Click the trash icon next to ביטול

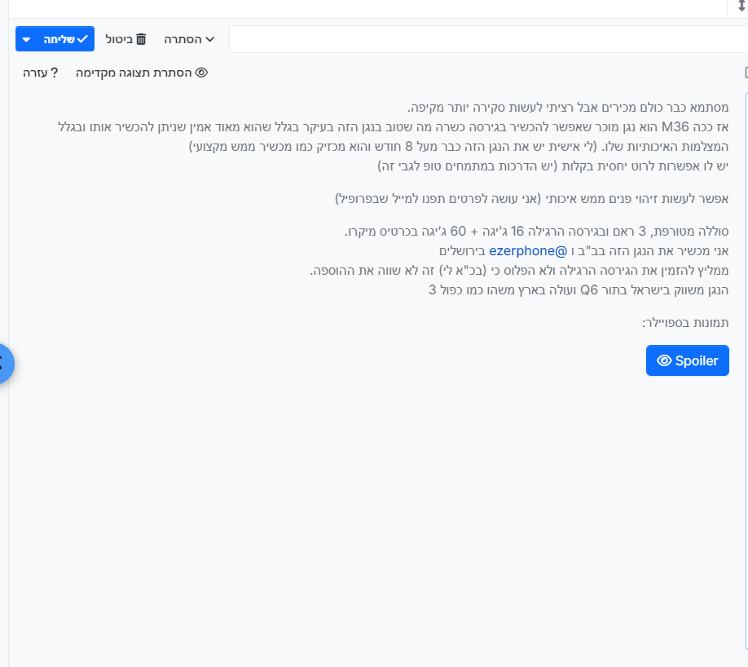141,39
